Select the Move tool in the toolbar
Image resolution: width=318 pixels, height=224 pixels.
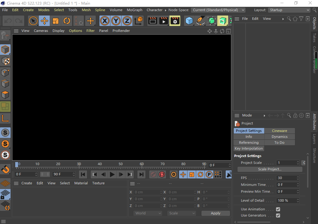click(44, 21)
